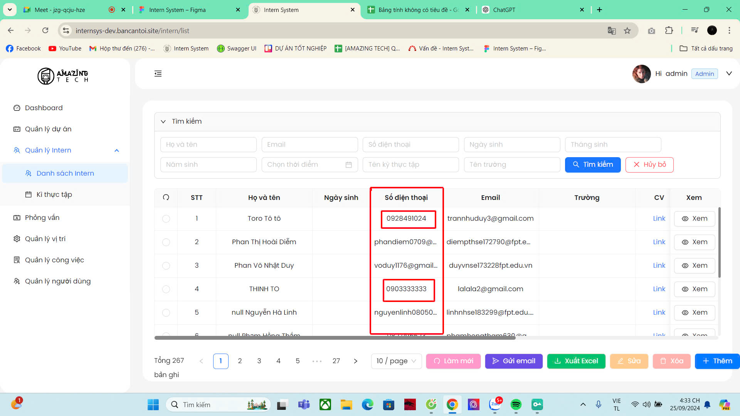
Task: Click the table's horizontal scrollbar
Action: point(335,338)
